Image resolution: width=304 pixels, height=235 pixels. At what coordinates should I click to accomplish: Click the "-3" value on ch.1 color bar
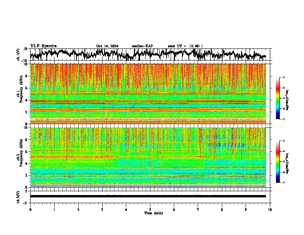(283, 77)
